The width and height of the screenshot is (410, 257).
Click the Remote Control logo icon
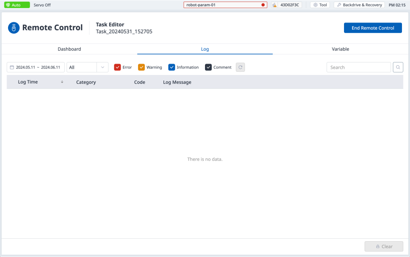click(14, 28)
